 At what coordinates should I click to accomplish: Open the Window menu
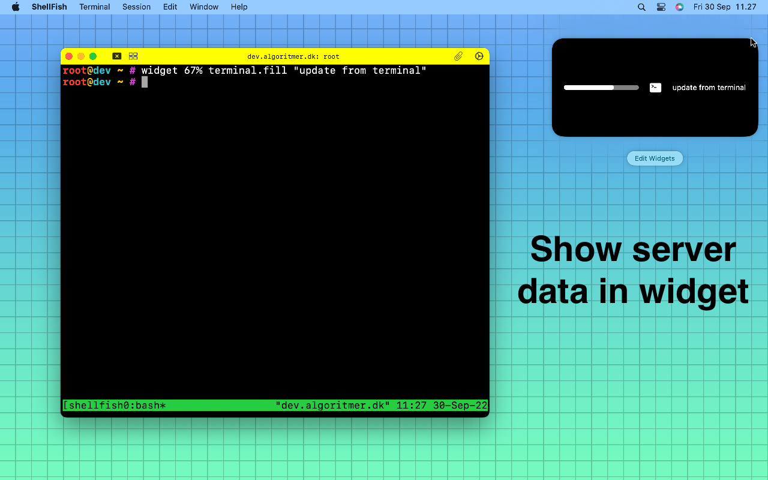(204, 7)
